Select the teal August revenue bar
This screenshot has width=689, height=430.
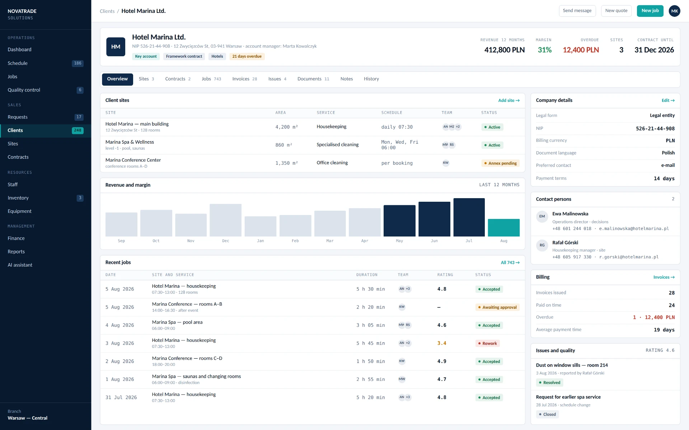point(504,228)
